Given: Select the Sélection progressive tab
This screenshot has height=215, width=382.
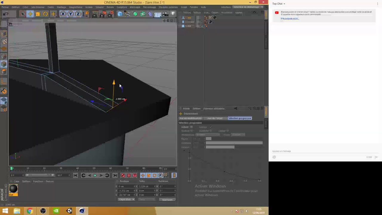Looking at the screenshot, I should pyautogui.click(x=240, y=118).
